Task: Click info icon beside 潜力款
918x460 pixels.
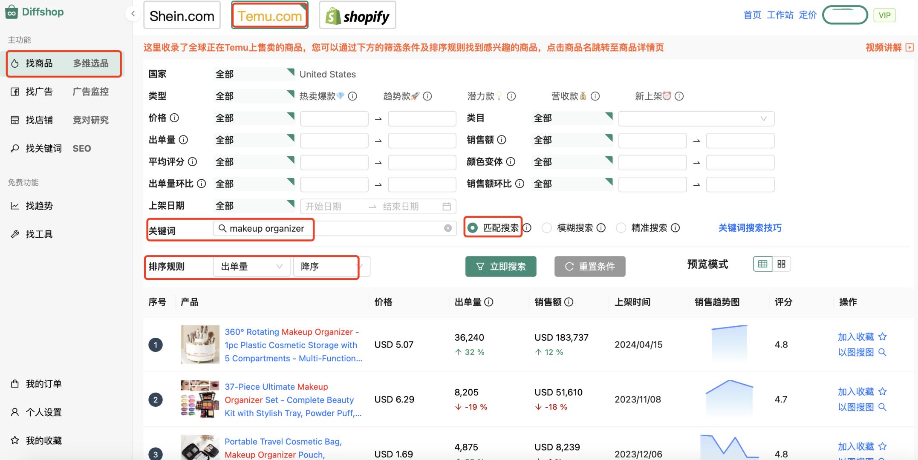Action: [x=511, y=96]
